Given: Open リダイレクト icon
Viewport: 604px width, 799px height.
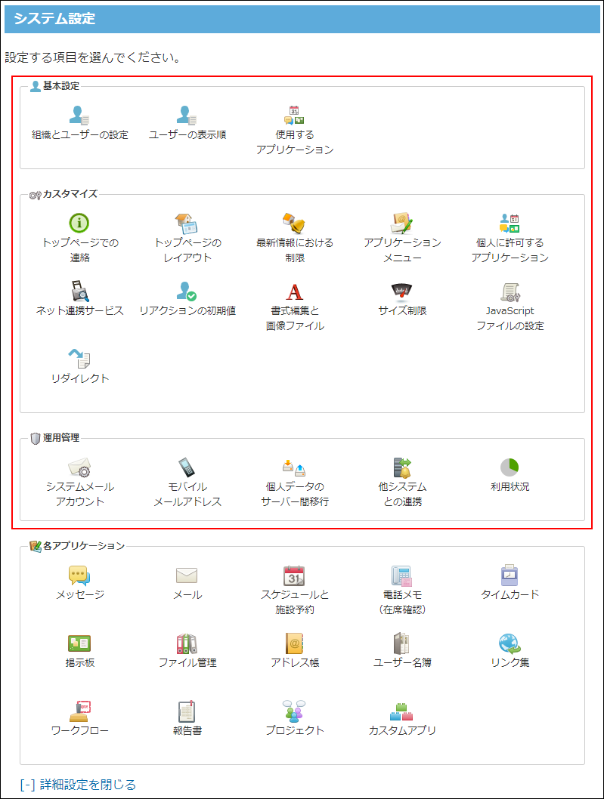Looking at the screenshot, I should click(x=79, y=359).
